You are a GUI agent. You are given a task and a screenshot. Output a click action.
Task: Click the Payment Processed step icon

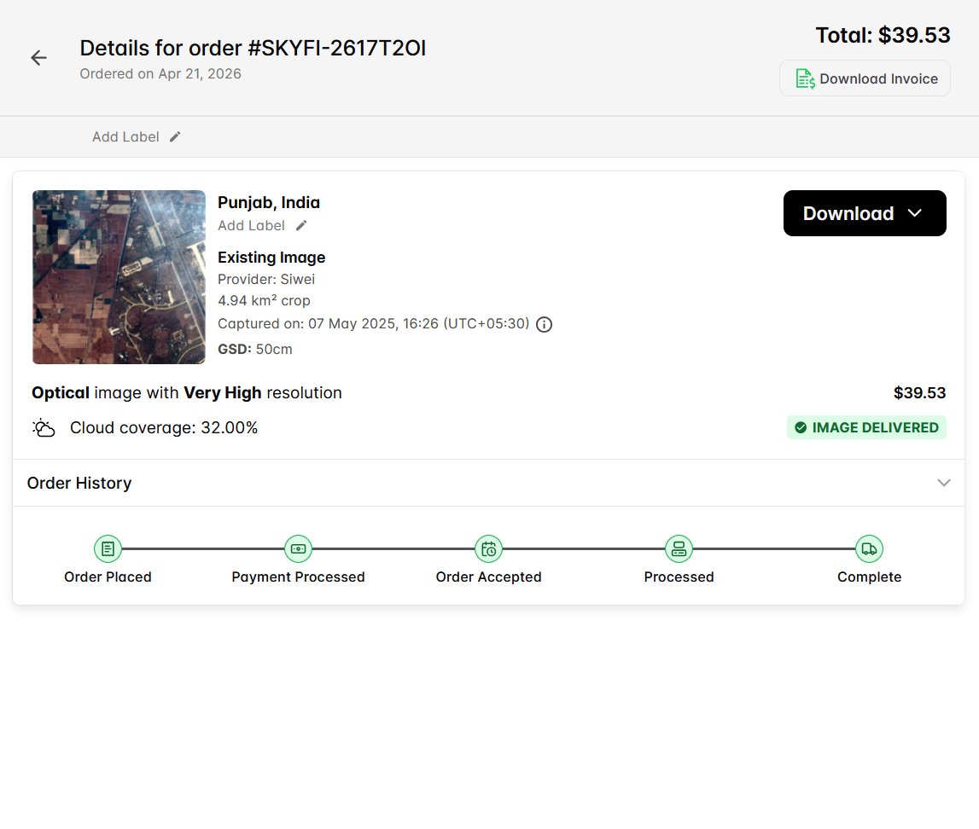click(x=299, y=549)
